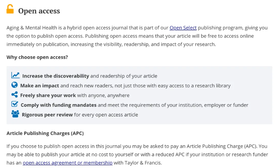The width and height of the screenshot is (276, 168).
Task: Click the Freely share your work text
Action: pos(48,96)
